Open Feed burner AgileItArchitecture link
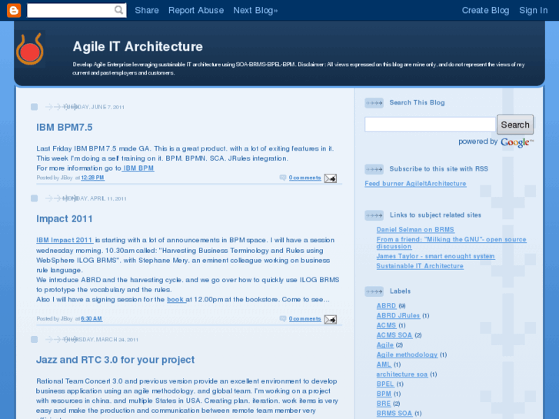The width and height of the screenshot is (559, 419). click(x=415, y=184)
